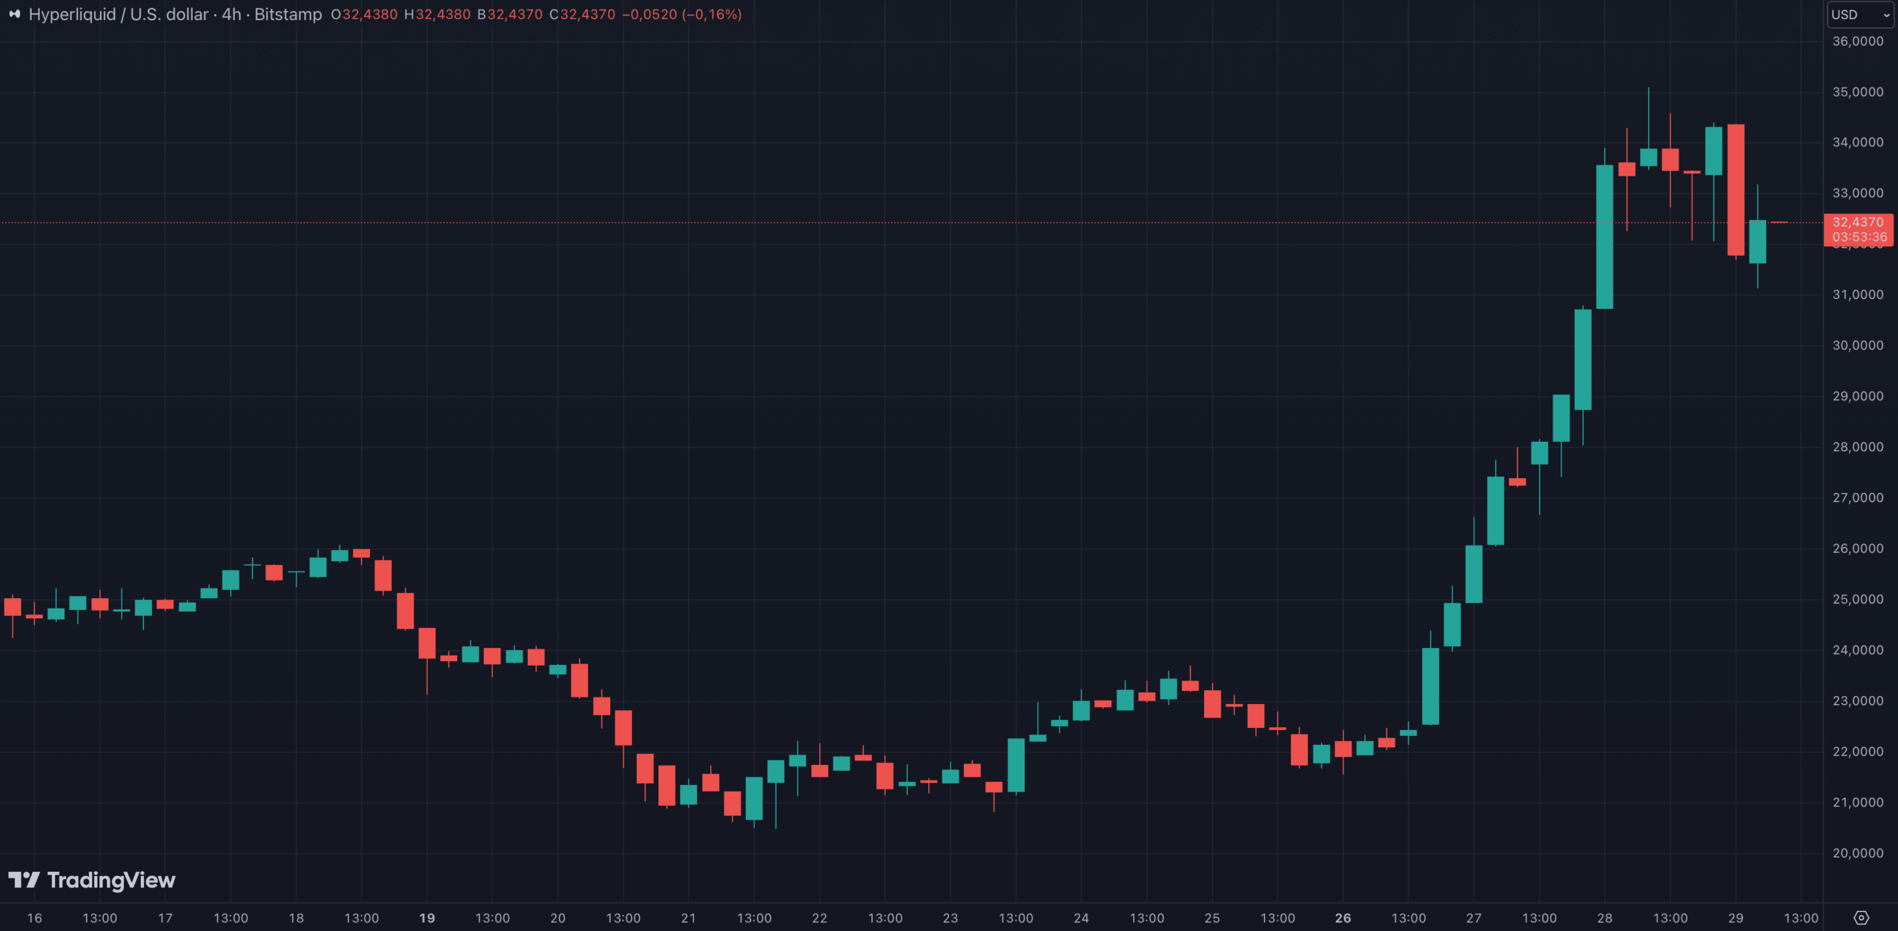Image resolution: width=1898 pixels, height=931 pixels.
Task: Click the O32,4380 open price value
Action: [x=364, y=15]
